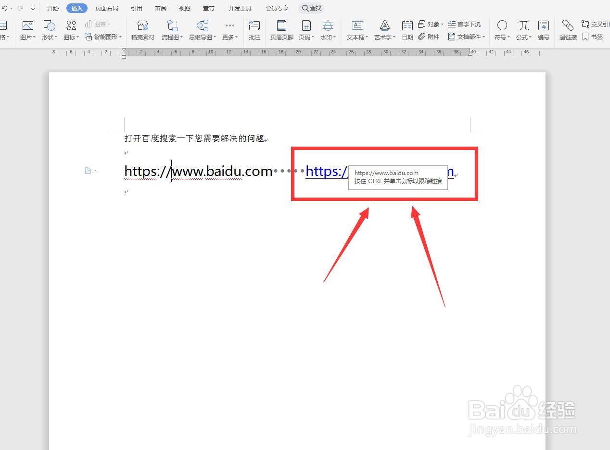This screenshot has height=450, width=610.
Task: Add a 书签 bookmark
Action: coord(592,37)
